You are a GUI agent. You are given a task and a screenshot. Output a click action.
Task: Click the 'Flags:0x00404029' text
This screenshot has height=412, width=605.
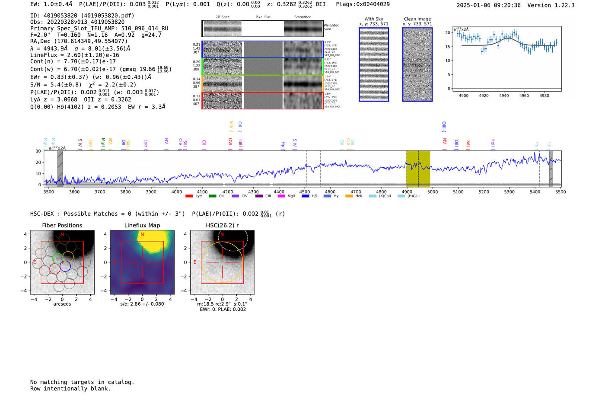pyautogui.click(x=363, y=4)
